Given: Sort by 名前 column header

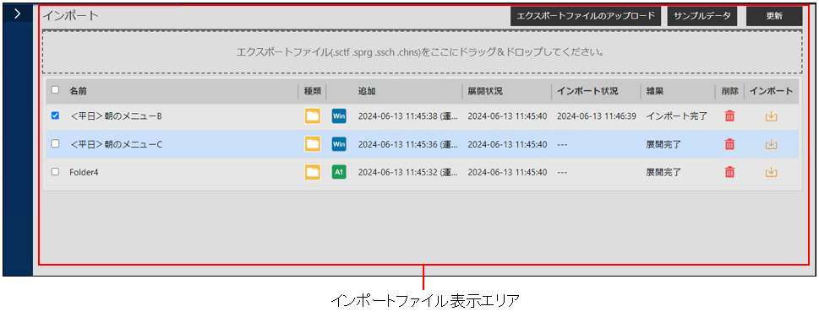Looking at the screenshot, I should pos(78,91).
